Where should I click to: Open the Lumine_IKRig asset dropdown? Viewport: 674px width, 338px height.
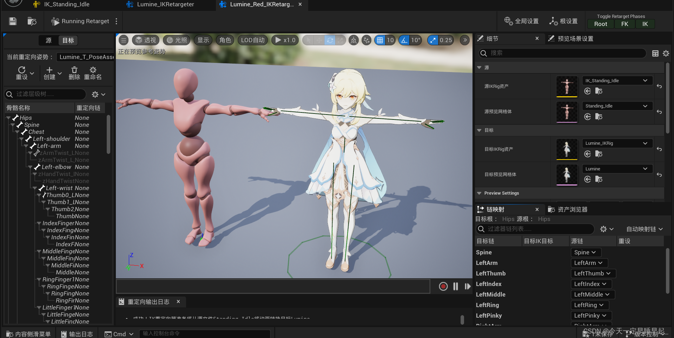[x=617, y=143]
